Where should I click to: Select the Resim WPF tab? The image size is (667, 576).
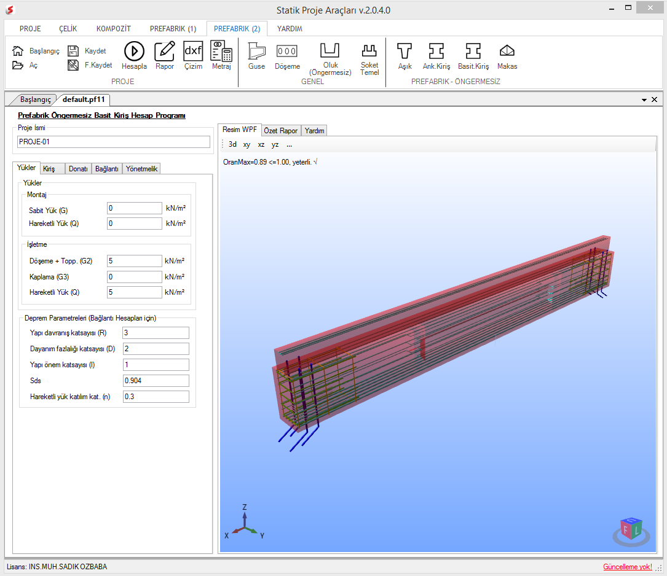tap(240, 130)
